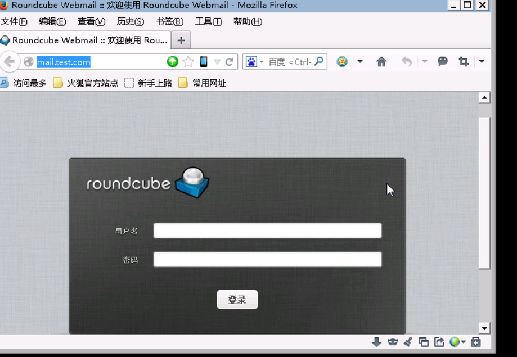Screen dimensions: 517x357
Task: Open the 历史(S) menu
Action: click(131, 21)
